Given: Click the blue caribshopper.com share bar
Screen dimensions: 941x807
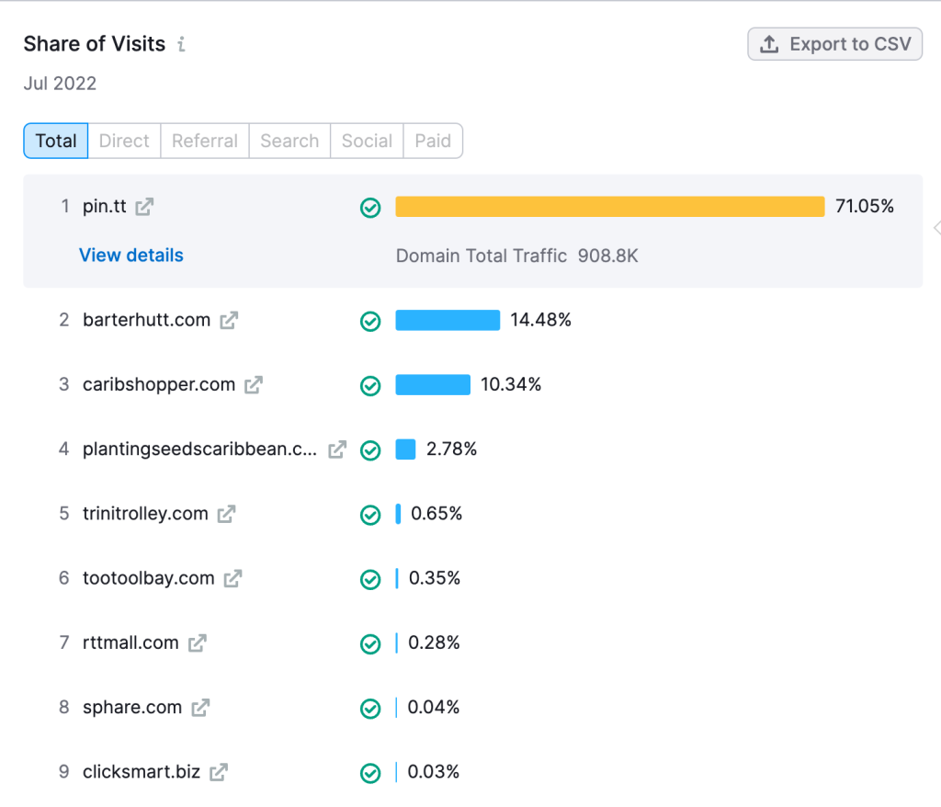Looking at the screenshot, I should tap(433, 384).
